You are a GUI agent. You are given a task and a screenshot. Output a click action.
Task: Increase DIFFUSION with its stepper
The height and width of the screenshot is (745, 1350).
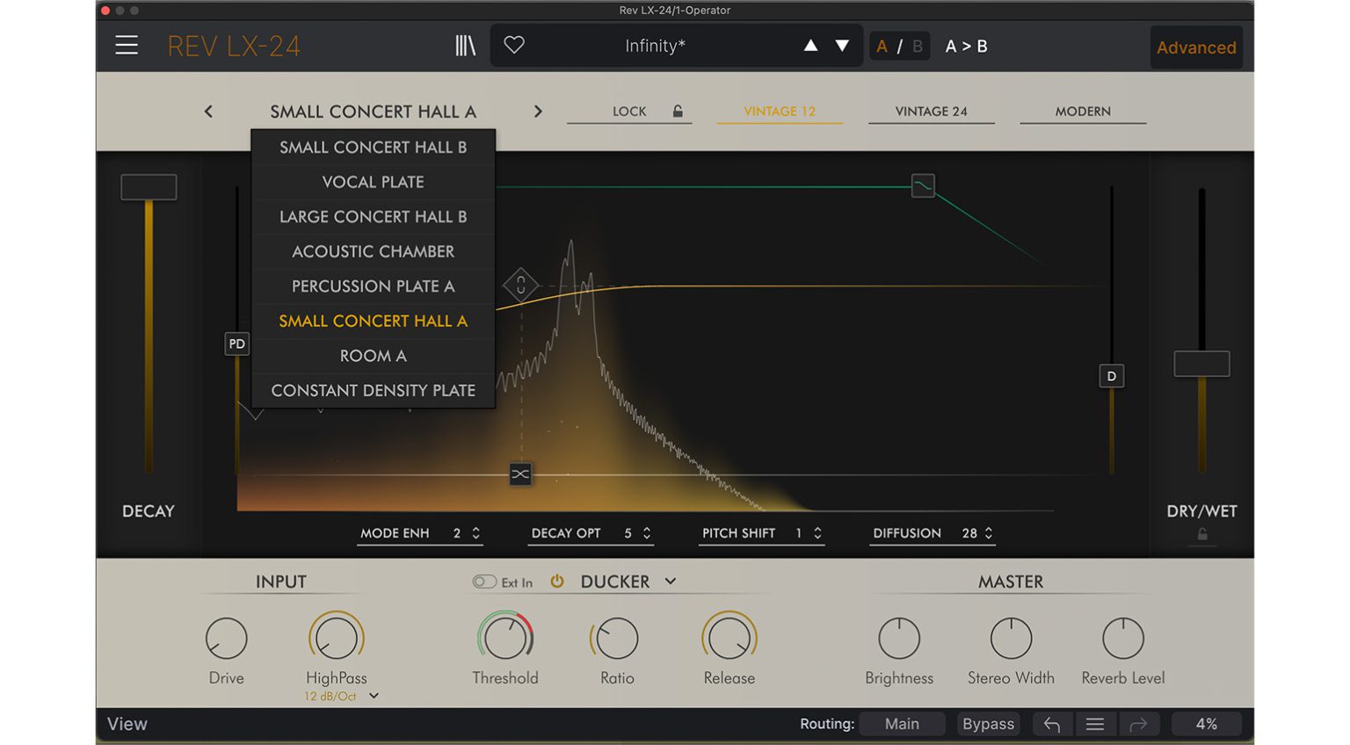click(988, 529)
